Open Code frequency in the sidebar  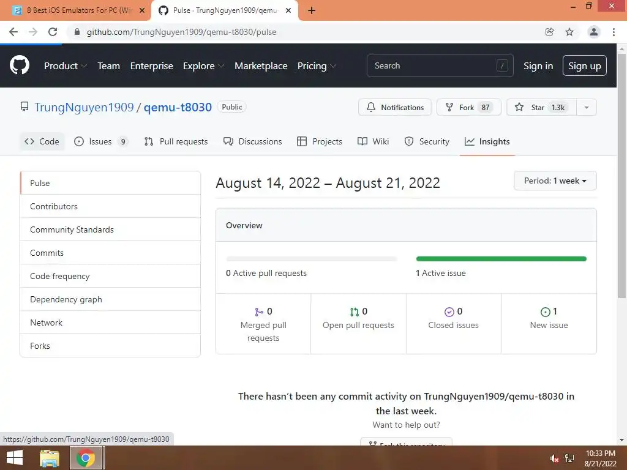(x=110, y=276)
